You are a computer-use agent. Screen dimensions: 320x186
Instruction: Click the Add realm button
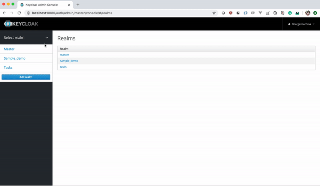pyautogui.click(x=26, y=77)
